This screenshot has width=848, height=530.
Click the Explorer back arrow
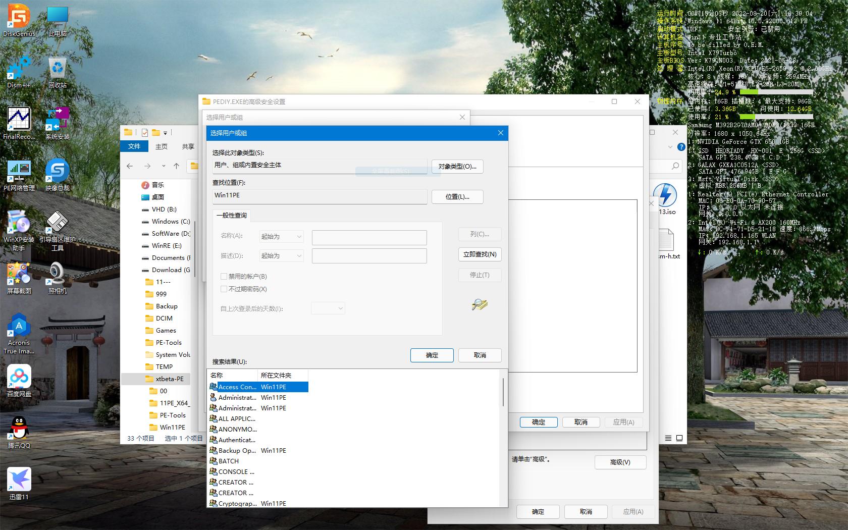[x=130, y=166]
